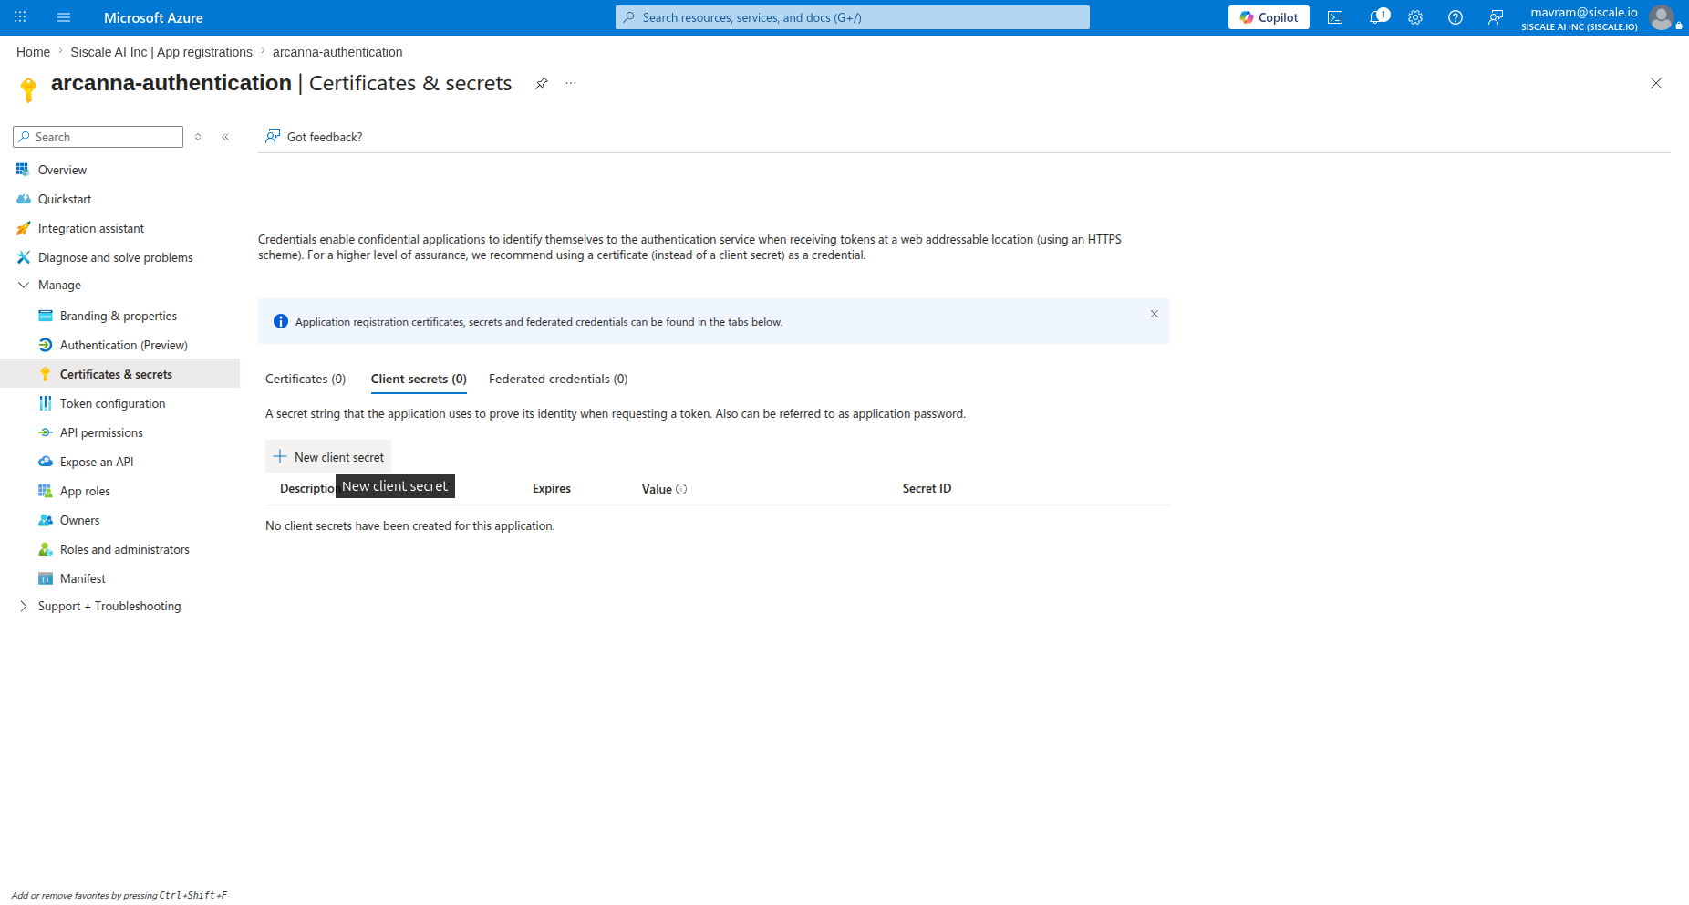Screen dimensions: 1689x905
Task: Click the user account avatar
Action: pyautogui.click(x=1663, y=17)
